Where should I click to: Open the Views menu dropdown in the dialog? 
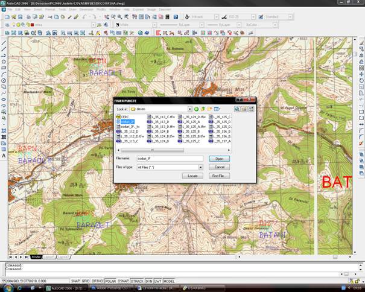tap(217, 109)
